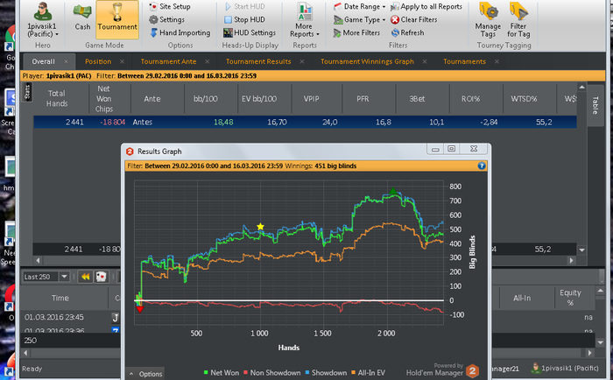Toggle the vertical Stats side panel
The image size is (613, 380).
click(x=27, y=92)
